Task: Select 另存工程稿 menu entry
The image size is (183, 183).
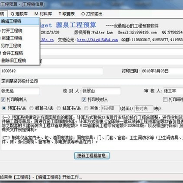Action: [x=19, y=46]
